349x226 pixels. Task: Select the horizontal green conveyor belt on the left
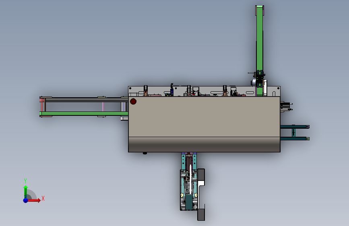[x=85, y=113]
